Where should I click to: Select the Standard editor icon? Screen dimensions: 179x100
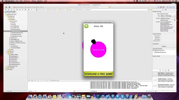pyautogui.click(x=158, y=7)
